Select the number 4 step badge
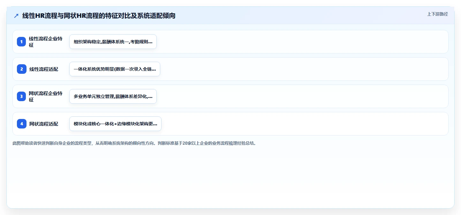Viewport: 461px width, 215px height. coord(22,124)
